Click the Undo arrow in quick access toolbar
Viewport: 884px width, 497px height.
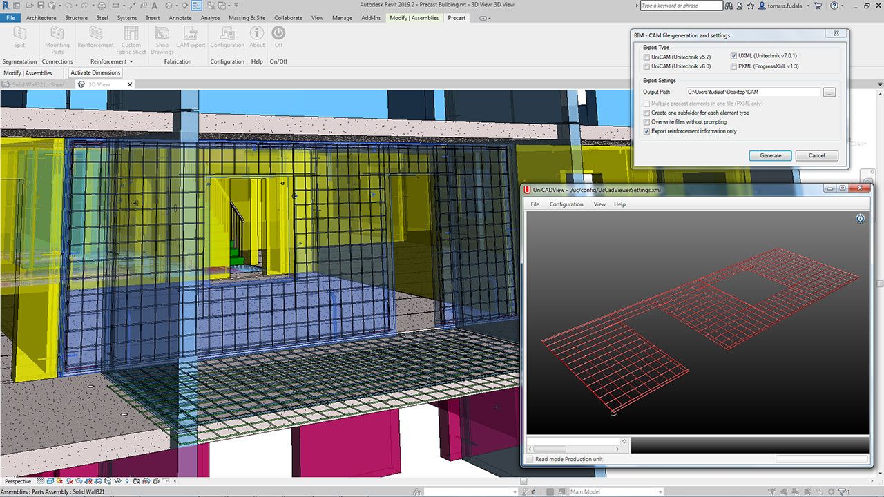(x=68, y=6)
